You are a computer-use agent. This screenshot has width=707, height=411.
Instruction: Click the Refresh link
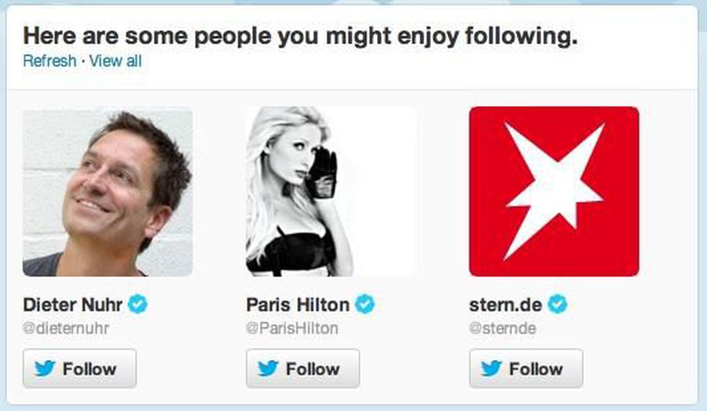point(49,61)
